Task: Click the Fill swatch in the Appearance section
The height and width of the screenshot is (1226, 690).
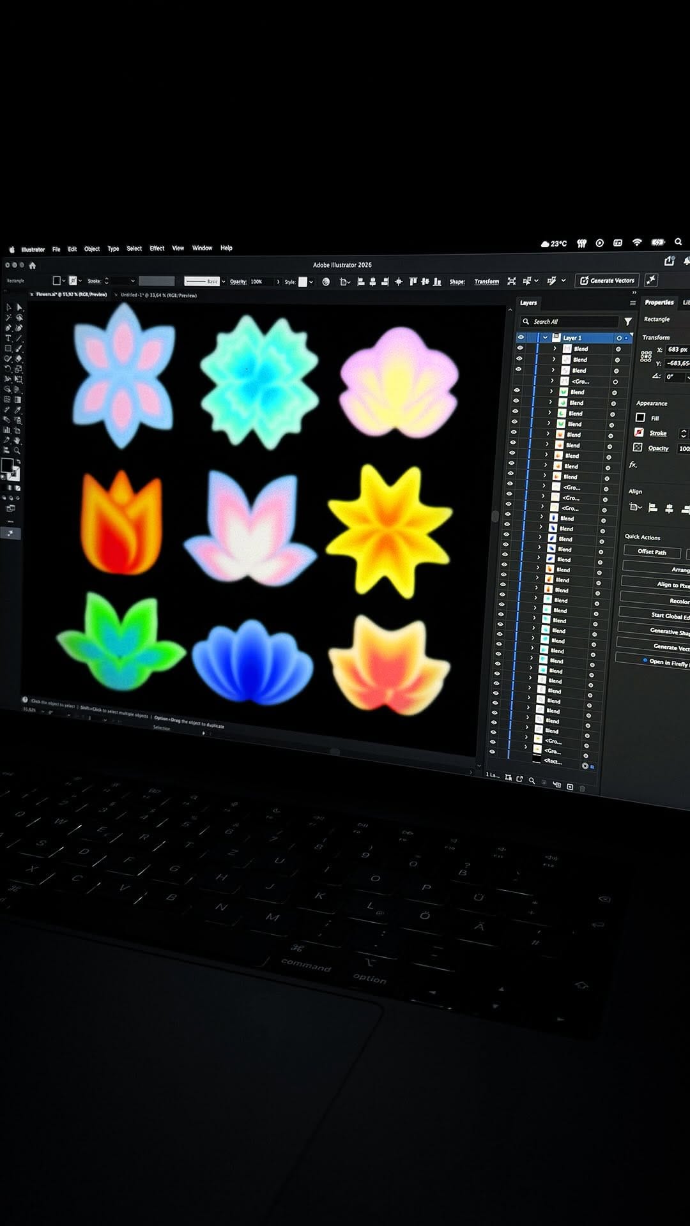Action: 640,418
